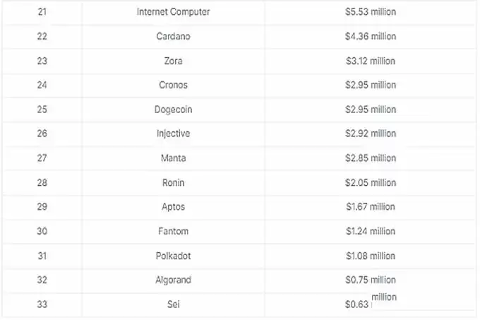Select the Injective row name
The width and height of the screenshot is (480, 320).
pyautogui.click(x=173, y=134)
